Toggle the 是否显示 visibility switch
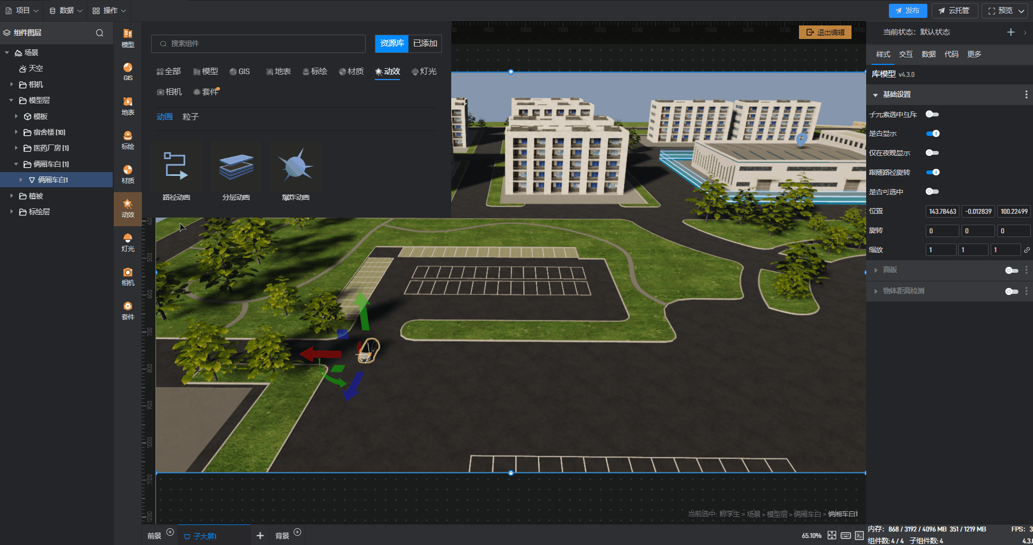Viewport: 1033px width, 545px height. click(x=932, y=134)
